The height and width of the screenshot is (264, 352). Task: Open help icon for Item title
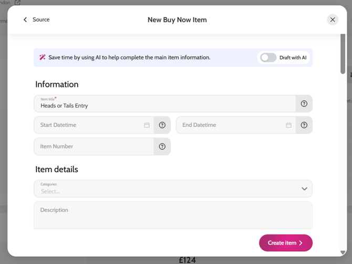[x=304, y=104]
